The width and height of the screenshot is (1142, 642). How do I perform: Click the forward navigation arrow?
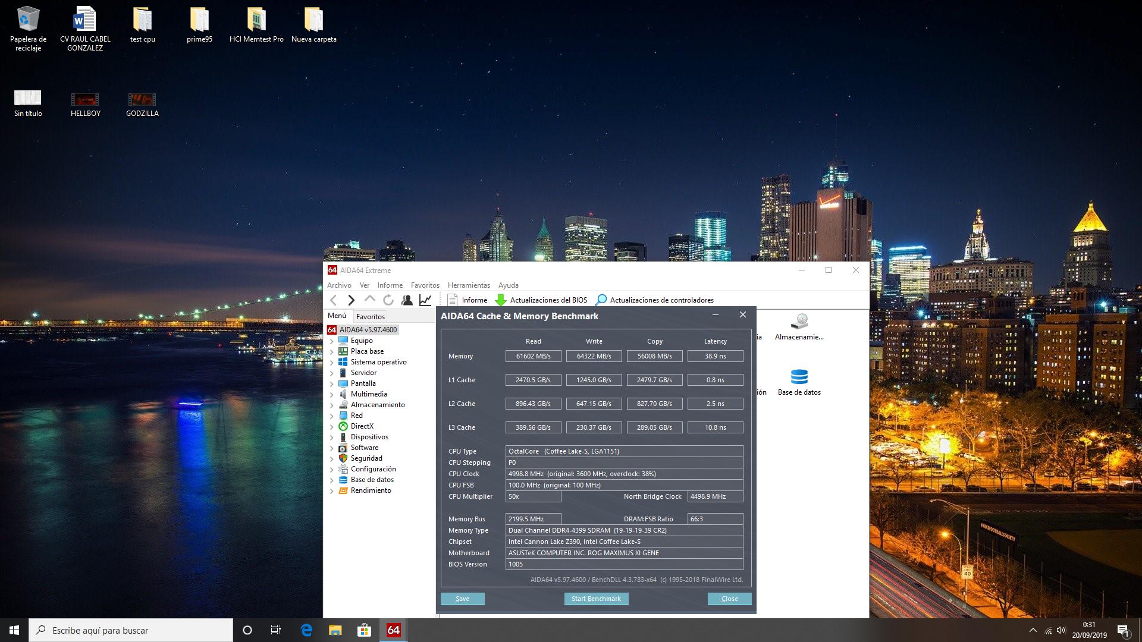[351, 300]
